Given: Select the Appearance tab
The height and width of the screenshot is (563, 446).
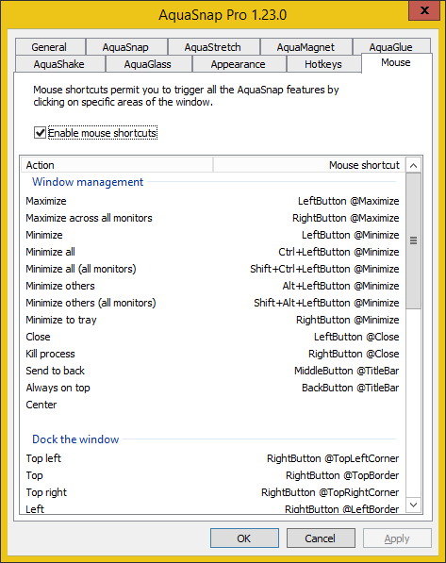Looking at the screenshot, I should coord(239,64).
